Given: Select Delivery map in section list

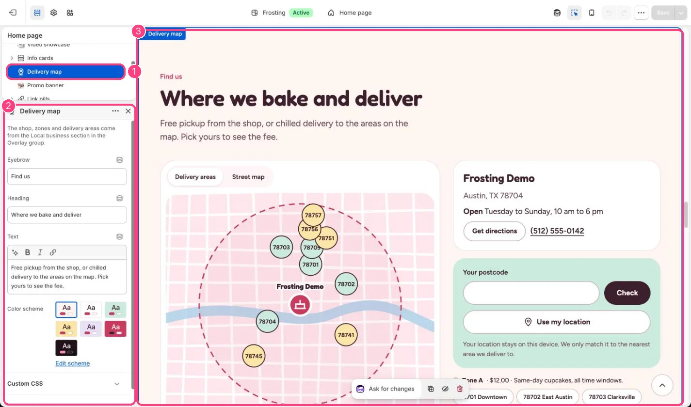Looking at the screenshot, I should click(x=65, y=72).
